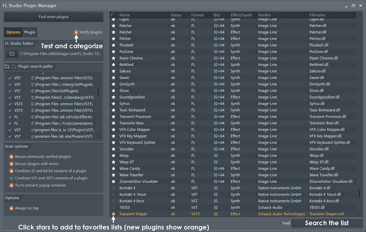
Task: Toggle favorite star for Razer Chroma
Action: (x=113, y=58)
